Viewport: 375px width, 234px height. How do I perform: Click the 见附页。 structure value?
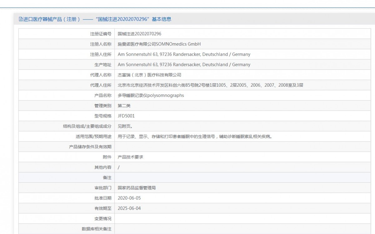[124, 126]
